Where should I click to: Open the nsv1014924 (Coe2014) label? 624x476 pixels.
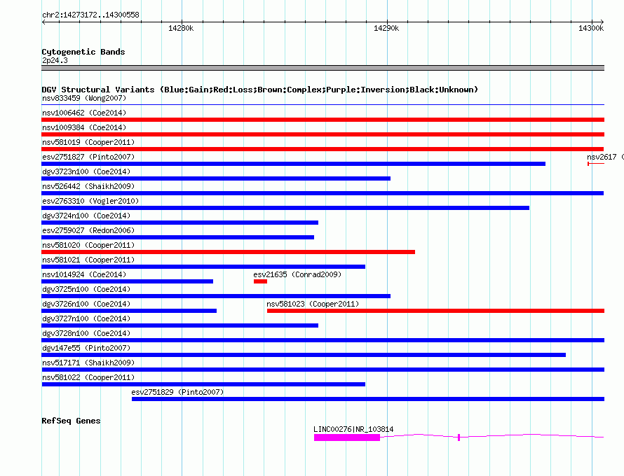click(x=84, y=274)
